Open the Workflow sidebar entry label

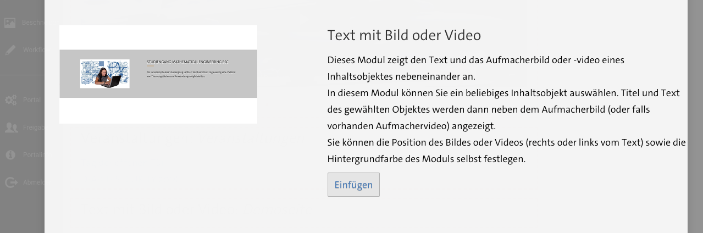[x=33, y=50]
